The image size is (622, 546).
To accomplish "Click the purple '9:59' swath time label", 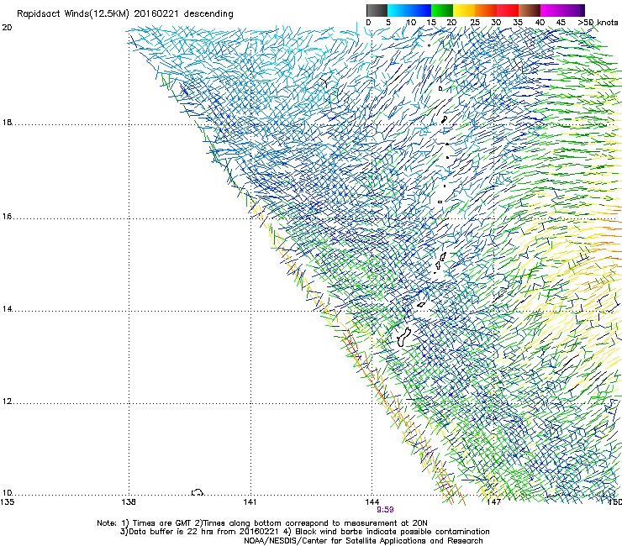I will click(x=385, y=510).
